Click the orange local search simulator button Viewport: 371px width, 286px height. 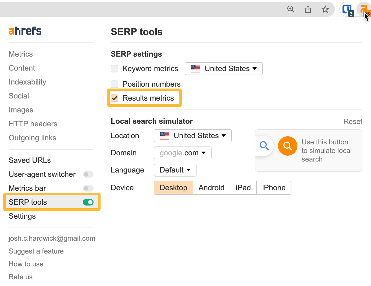tap(287, 146)
